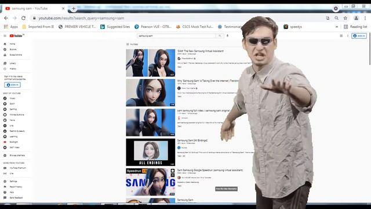Click the Chrome extension icon above address bar

336,9
